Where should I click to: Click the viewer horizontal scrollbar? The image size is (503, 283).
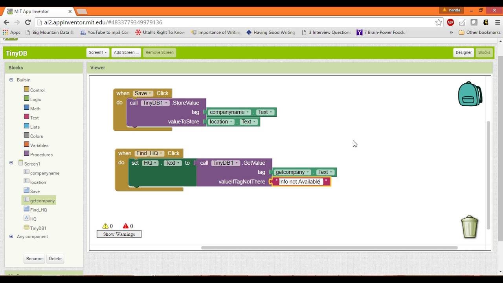[x=329, y=248]
